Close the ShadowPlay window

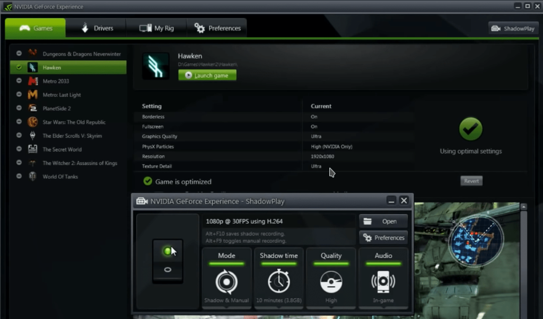click(x=404, y=201)
